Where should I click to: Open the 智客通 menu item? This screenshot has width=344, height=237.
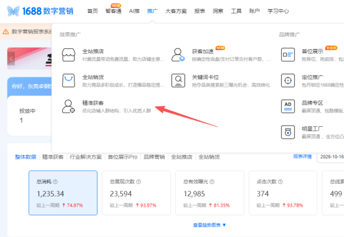pyautogui.click(x=114, y=11)
